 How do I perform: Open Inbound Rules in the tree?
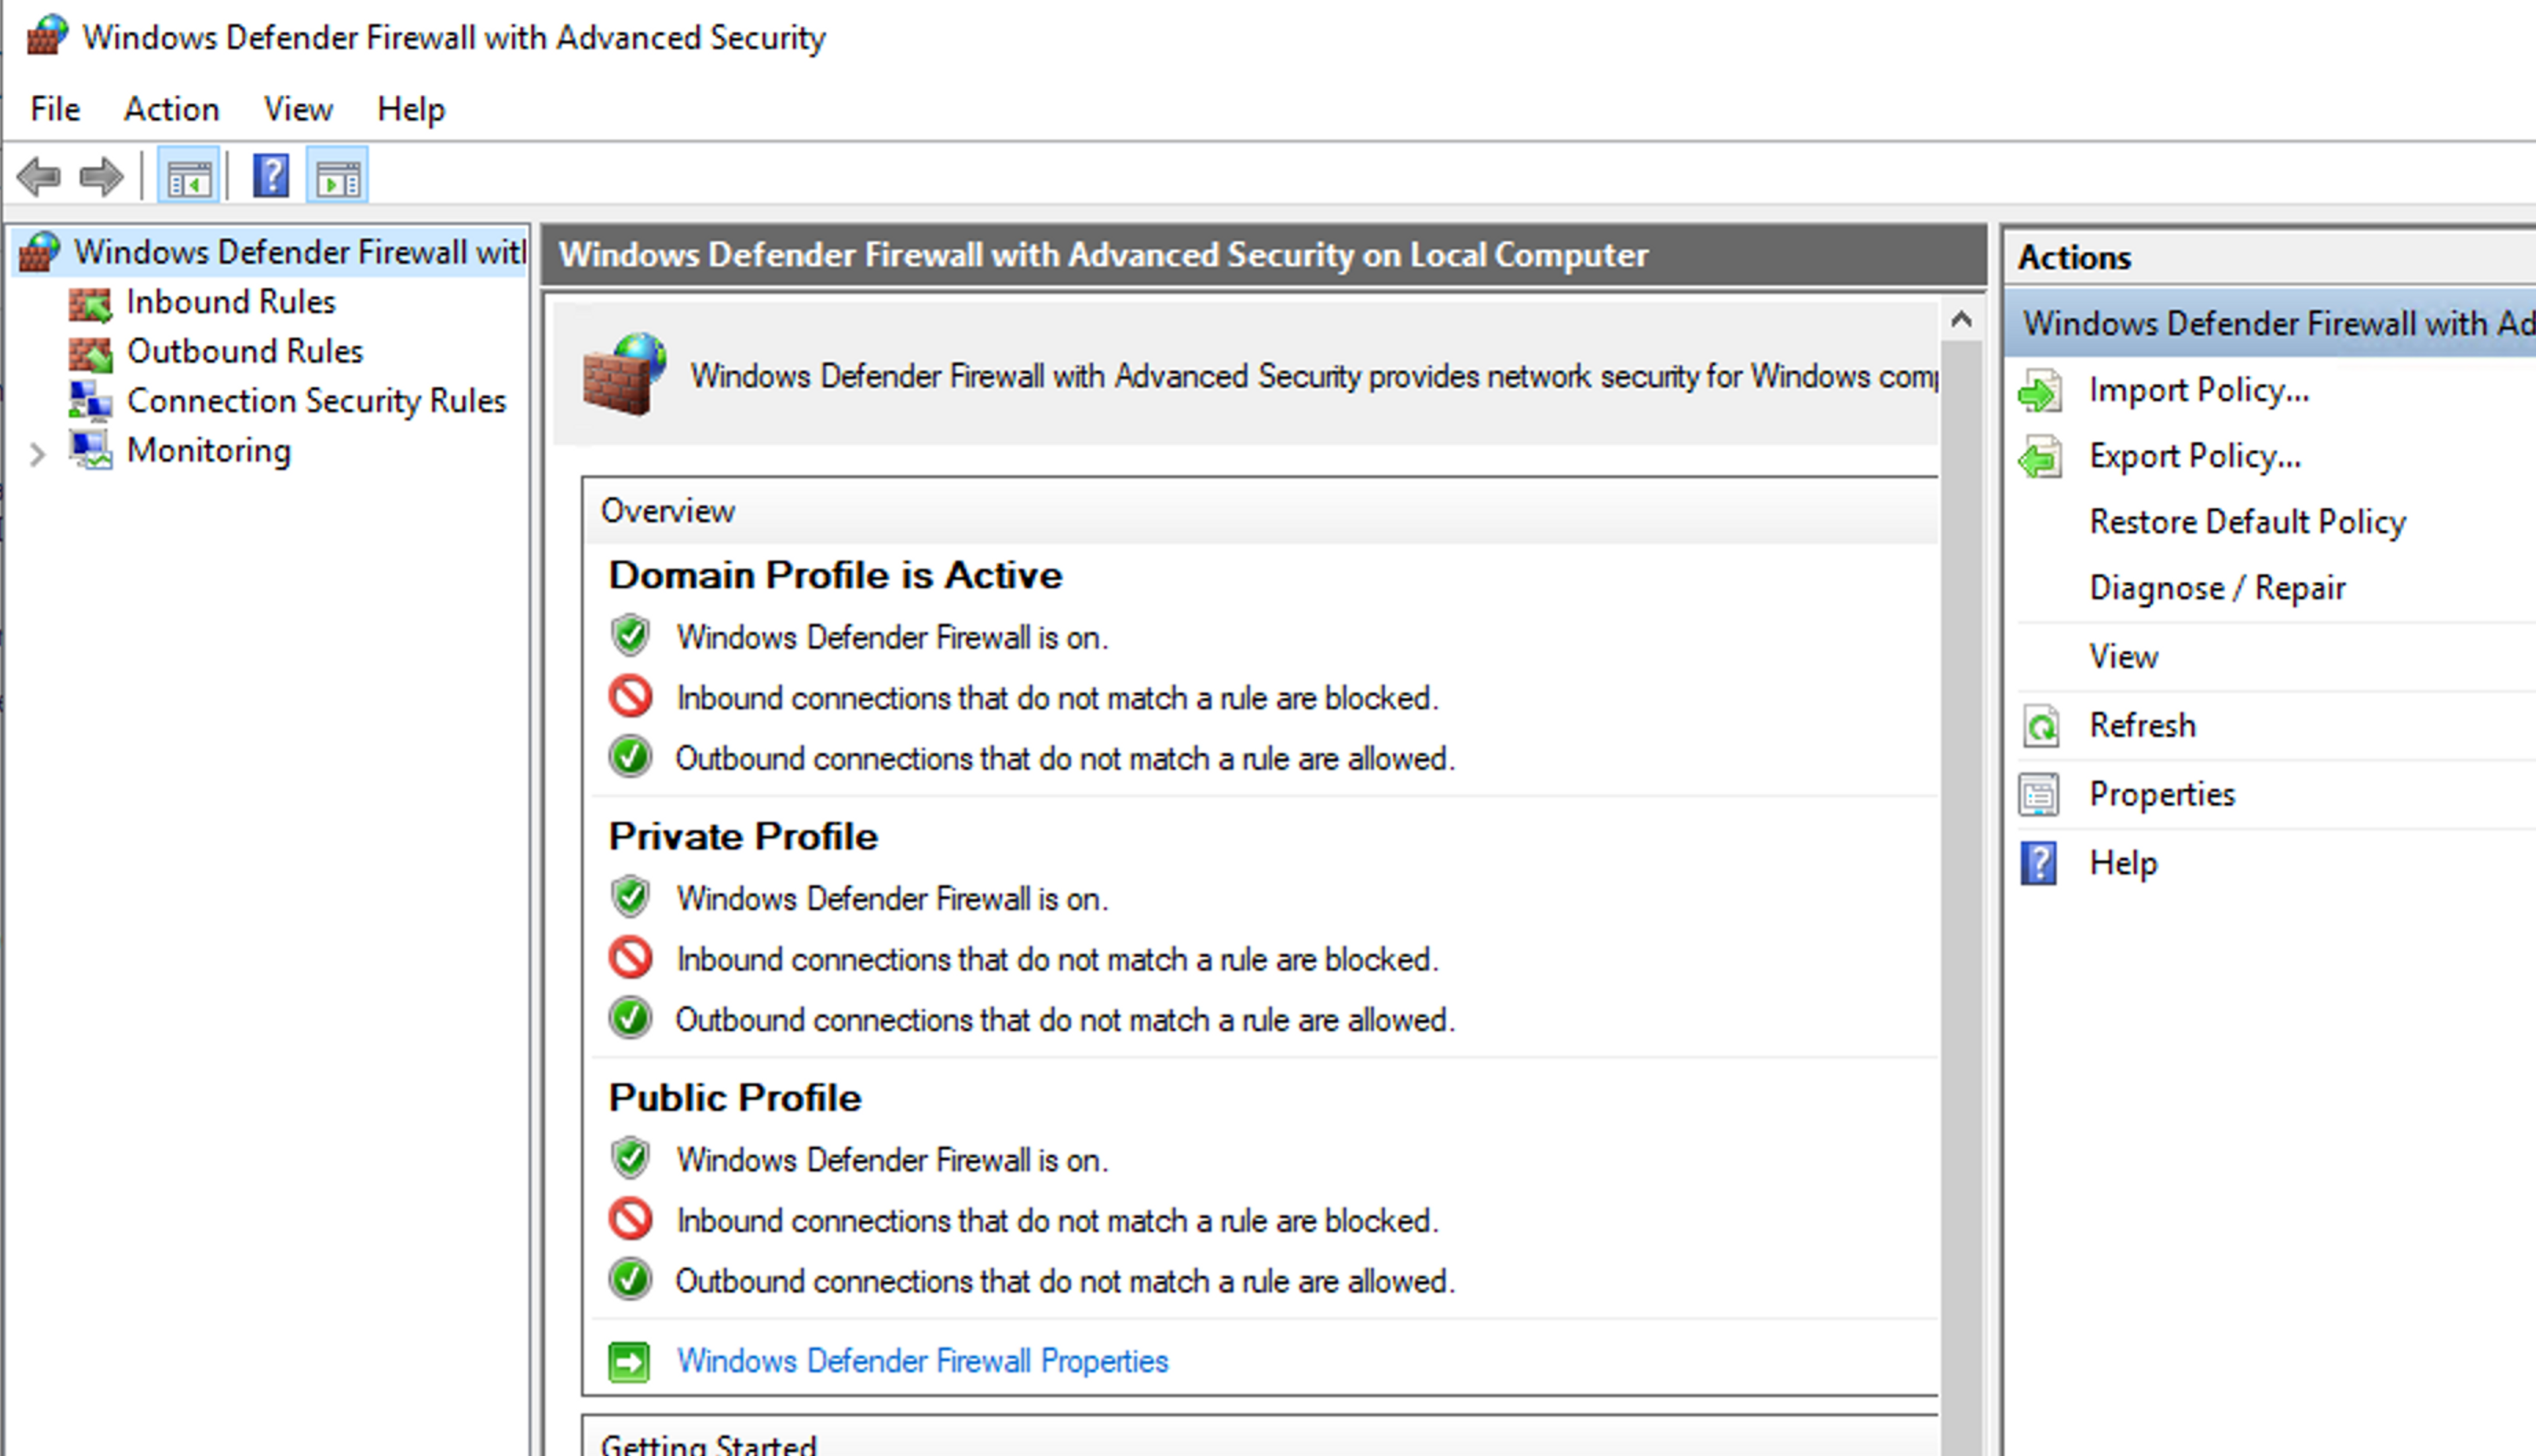(x=230, y=302)
